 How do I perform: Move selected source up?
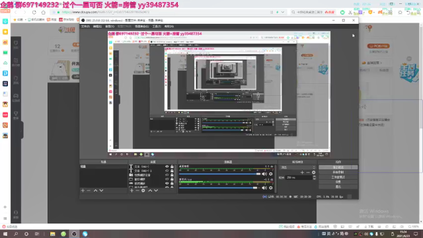[x=150, y=190]
